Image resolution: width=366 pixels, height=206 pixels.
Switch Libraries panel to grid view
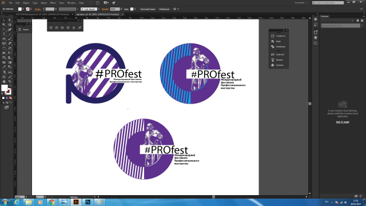pos(357,21)
